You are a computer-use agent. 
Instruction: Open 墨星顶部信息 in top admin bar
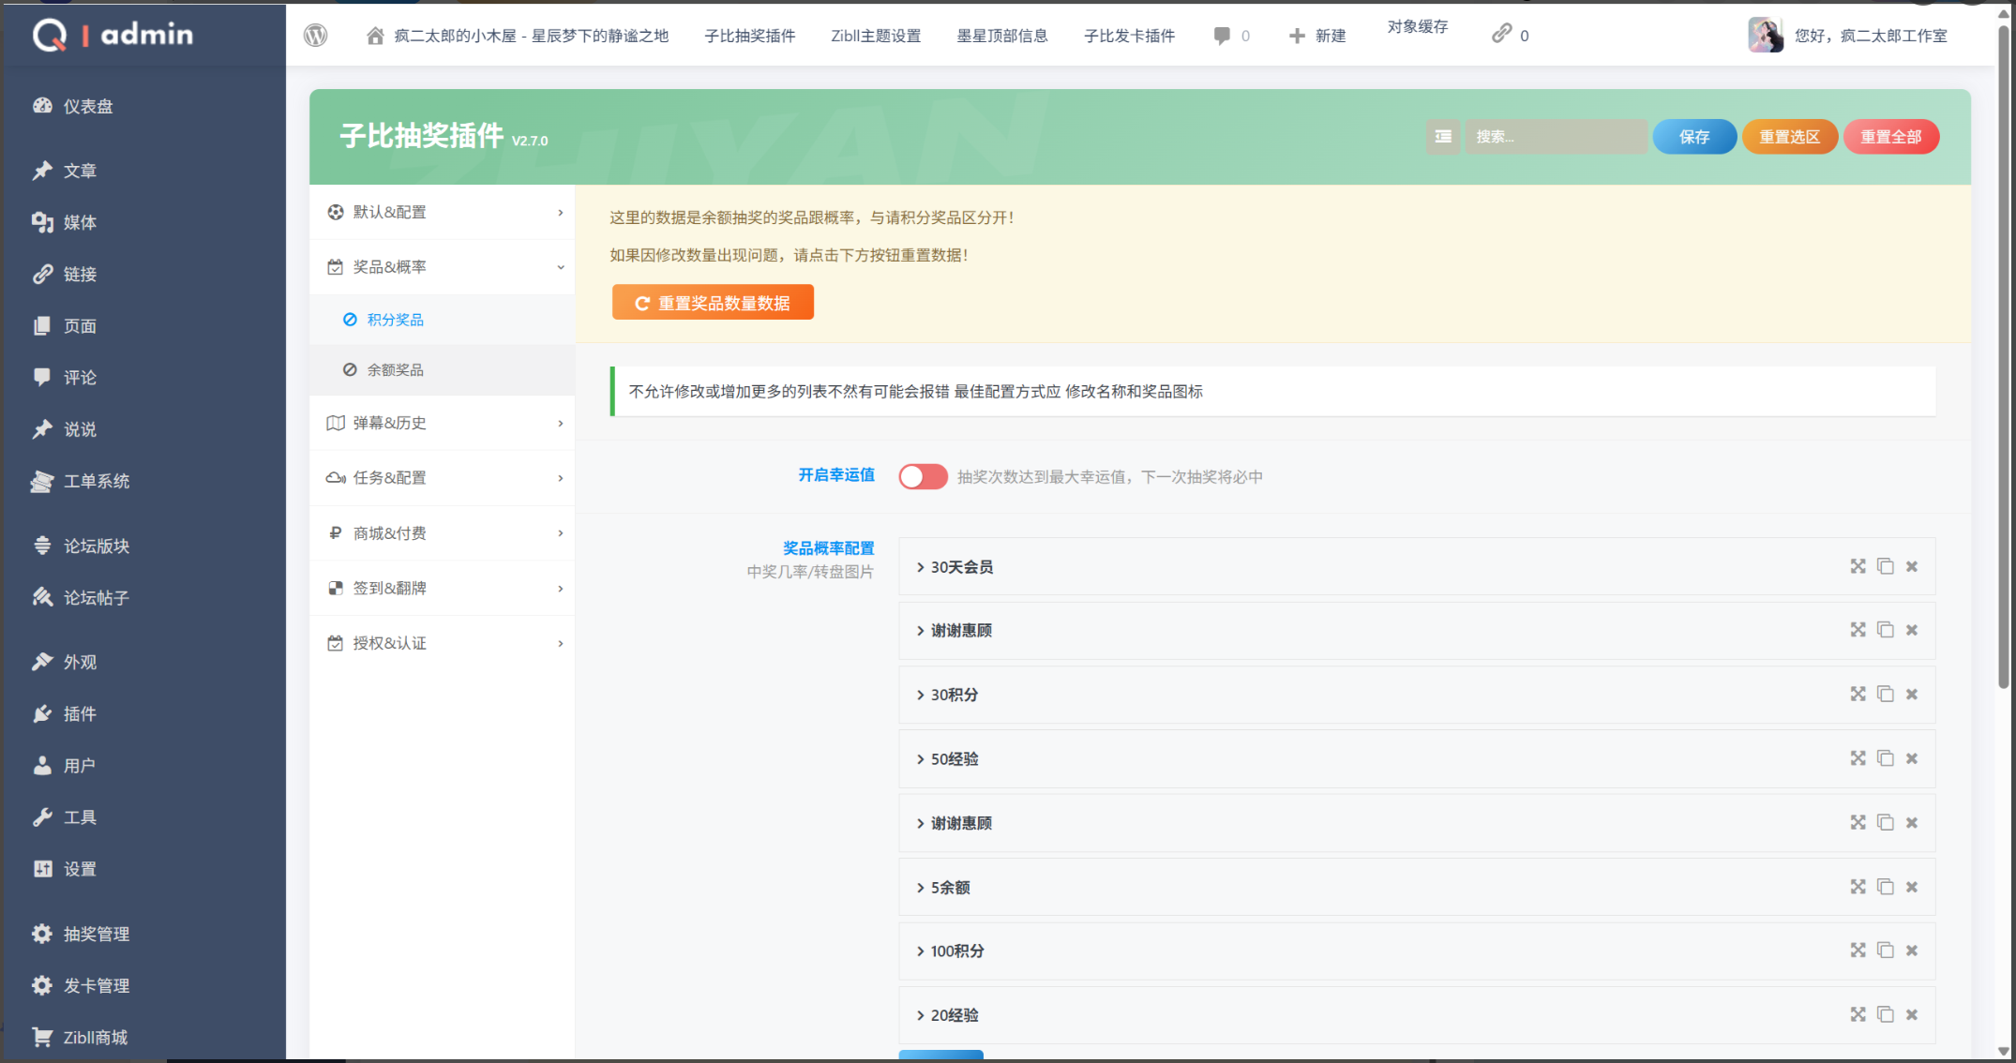(x=1001, y=36)
